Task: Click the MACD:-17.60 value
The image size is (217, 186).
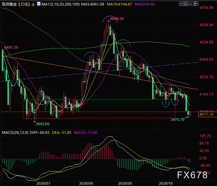Action: pyautogui.click(x=86, y=133)
